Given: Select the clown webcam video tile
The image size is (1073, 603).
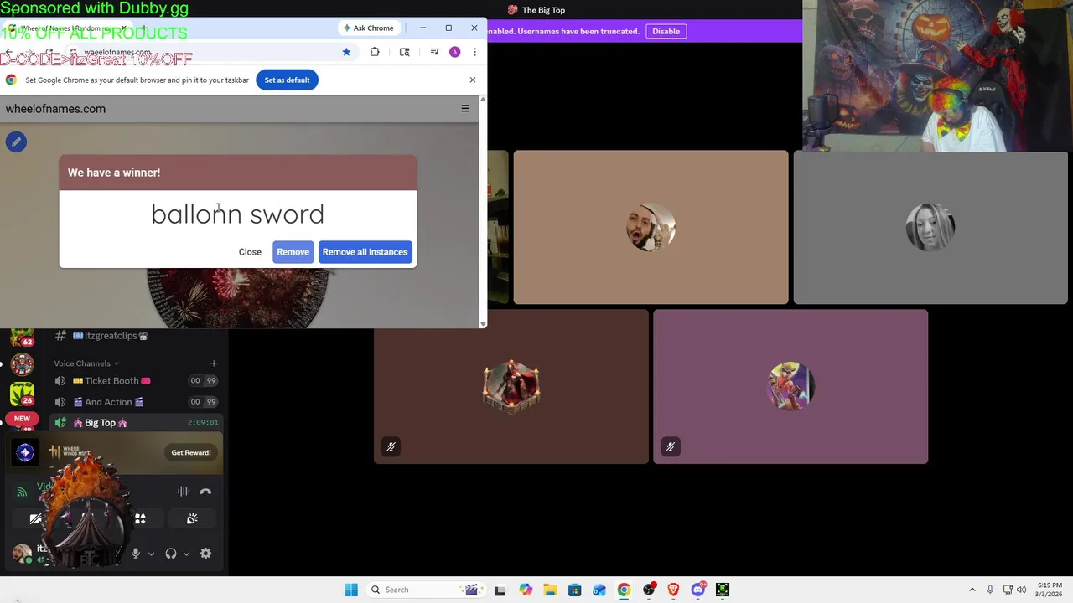Looking at the screenshot, I should pyautogui.click(x=937, y=75).
